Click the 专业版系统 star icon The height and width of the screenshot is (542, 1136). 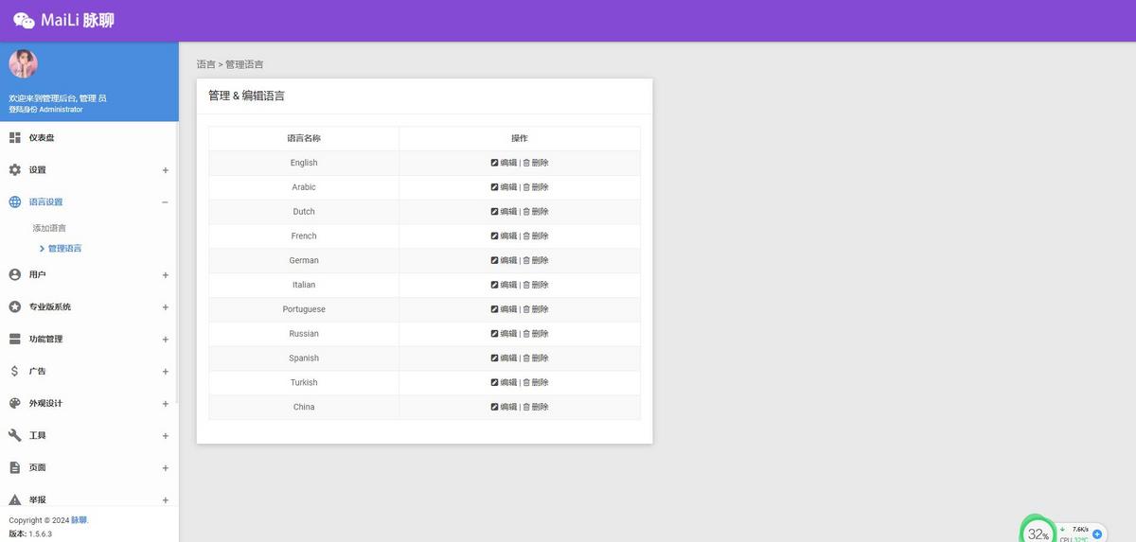pyautogui.click(x=14, y=306)
